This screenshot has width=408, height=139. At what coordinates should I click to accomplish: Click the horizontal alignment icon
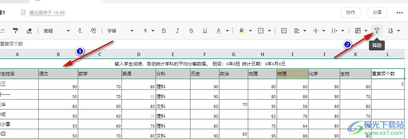pyautogui.click(x=296, y=31)
